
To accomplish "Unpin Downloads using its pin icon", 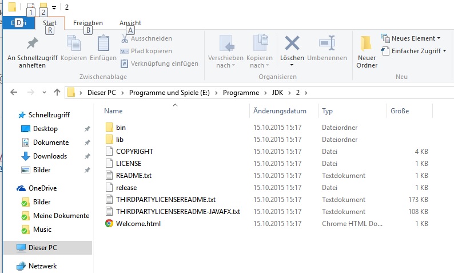I will 87,156.
